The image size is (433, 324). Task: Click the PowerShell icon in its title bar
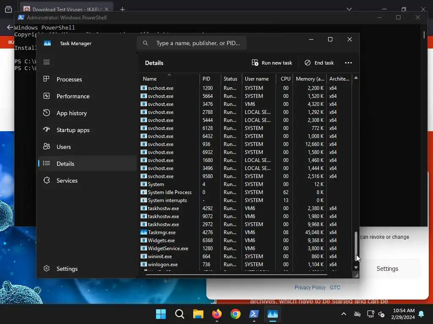pyautogui.click(x=21, y=17)
